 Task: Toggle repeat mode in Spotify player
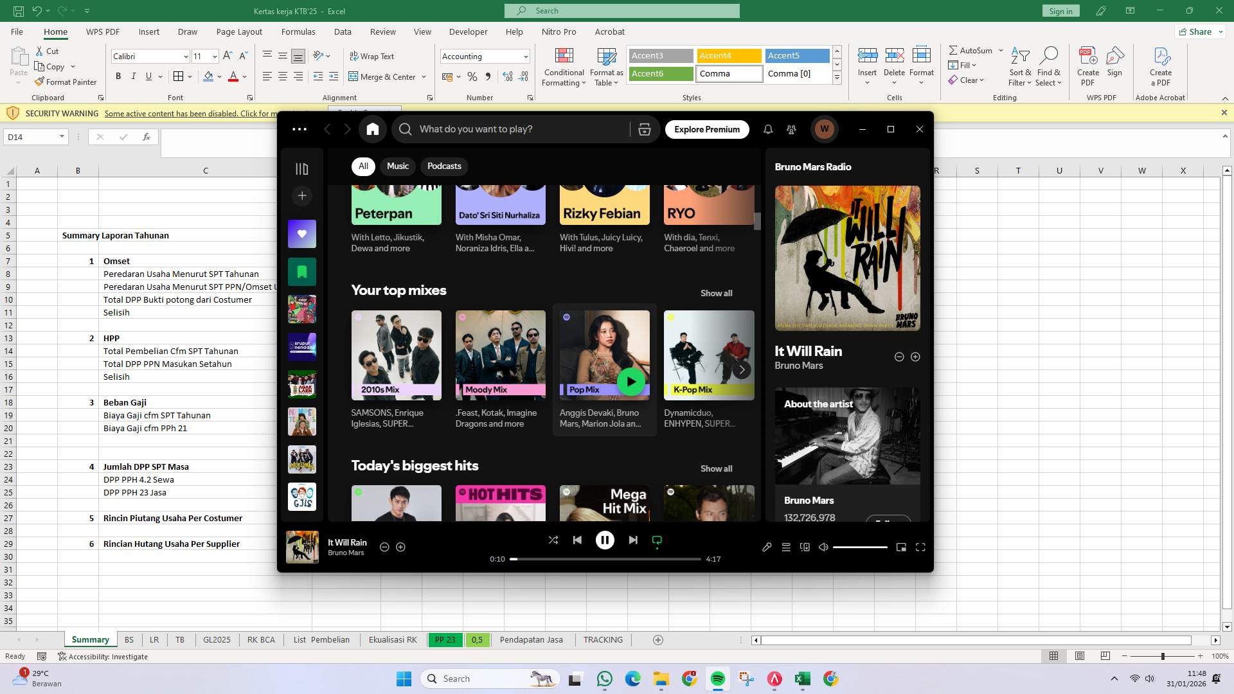[x=657, y=540]
